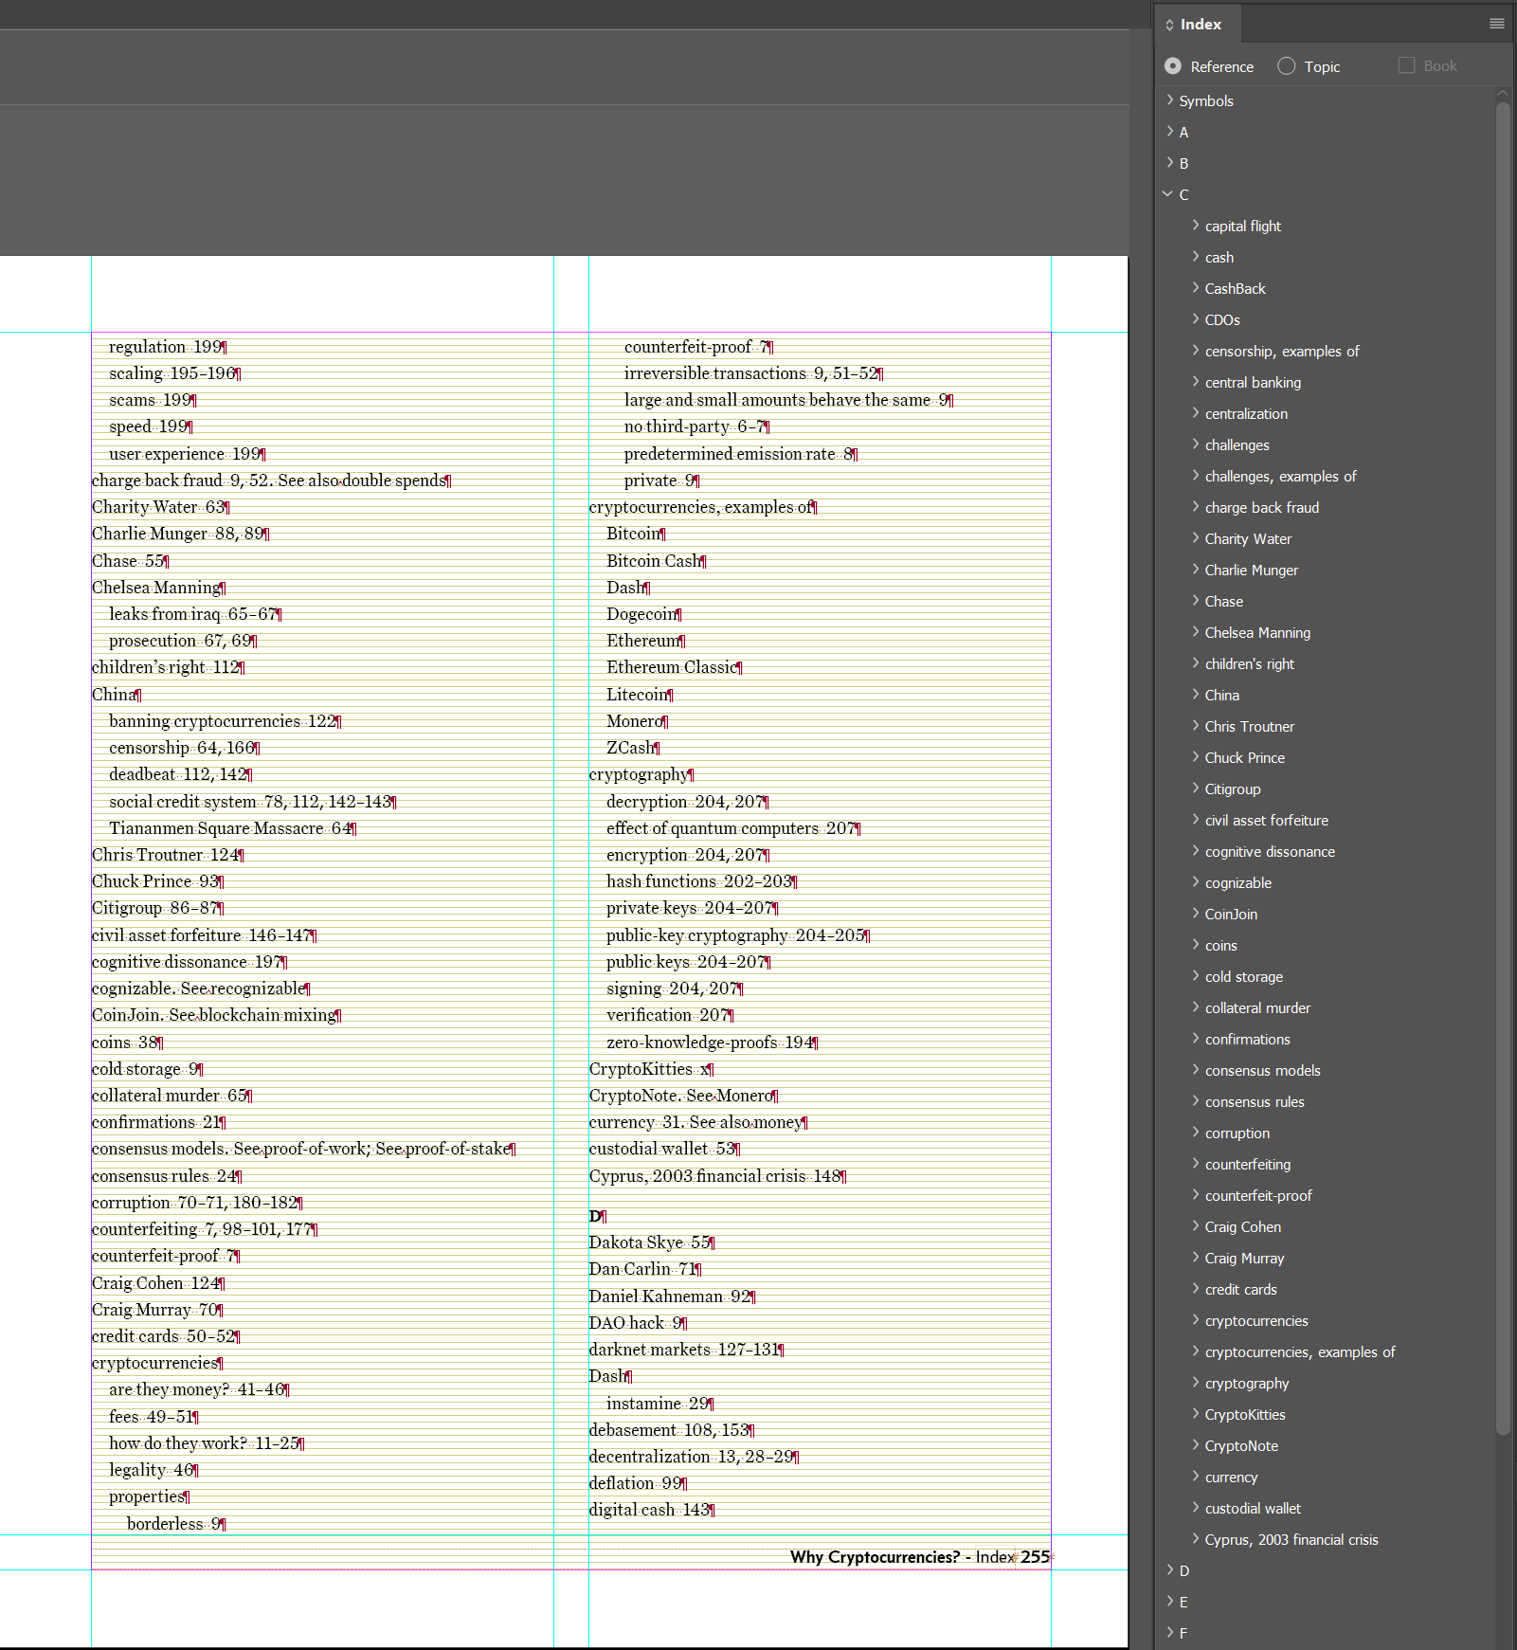Viewport: 1517px width, 1650px height.
Task: Open the Index panel hamburger menu
Action: click(x=1496, y=24)
